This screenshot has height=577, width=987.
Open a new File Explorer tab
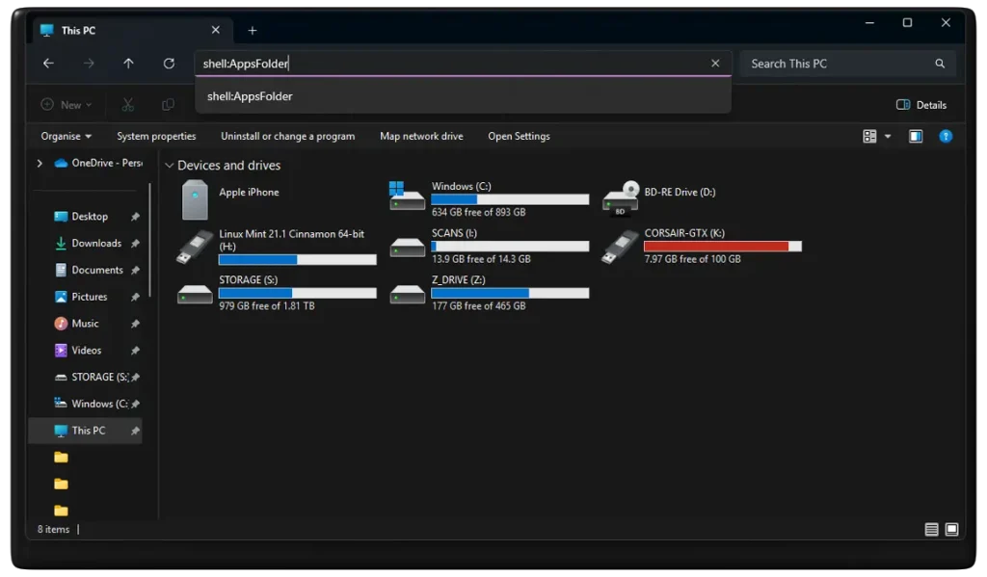(252, 30)
